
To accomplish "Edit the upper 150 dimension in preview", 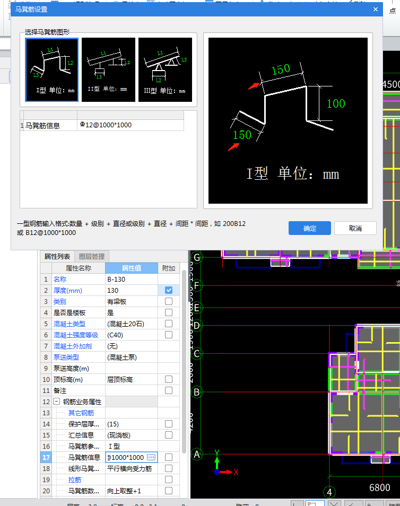I will (x=281, y=69).
